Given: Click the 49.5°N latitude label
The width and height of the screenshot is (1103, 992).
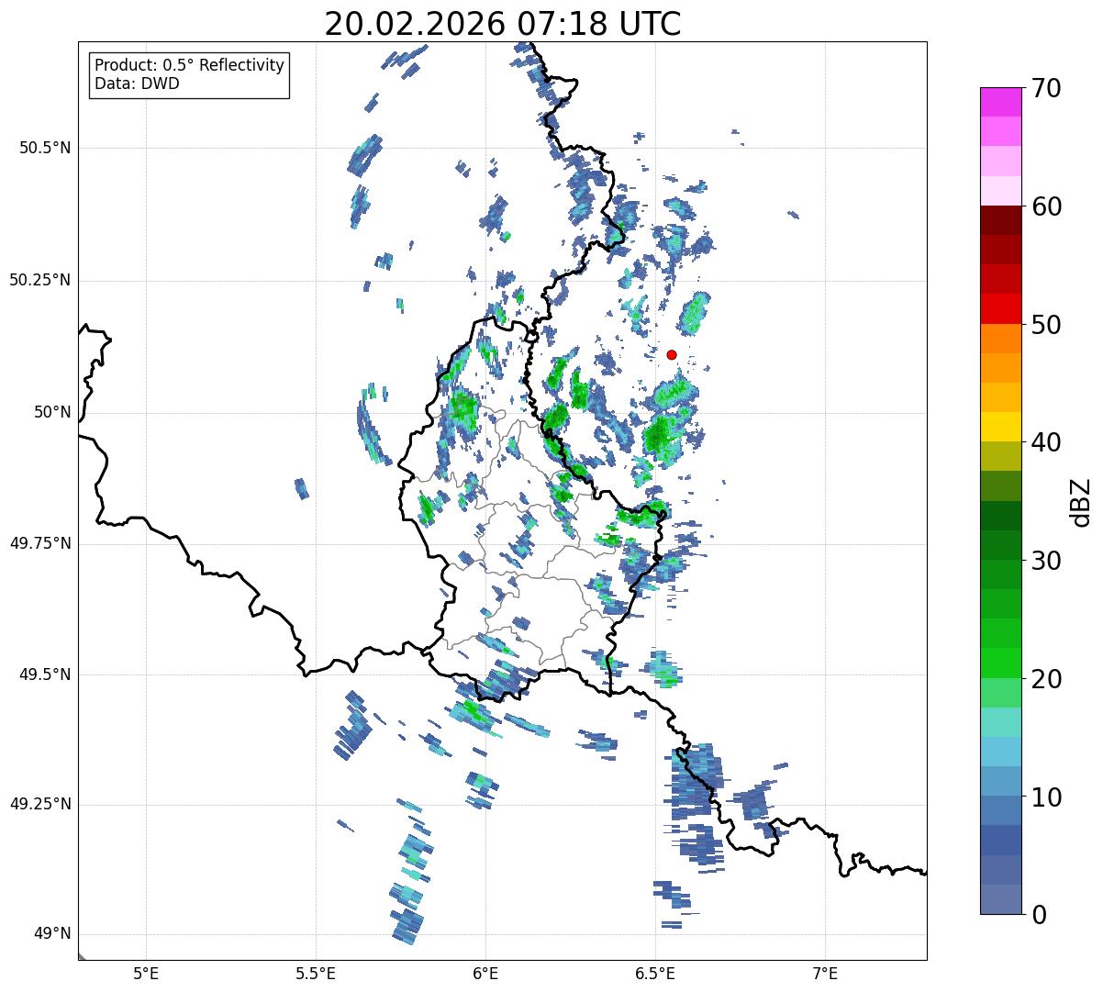Looking at the screenshot, I should [44, 674].
